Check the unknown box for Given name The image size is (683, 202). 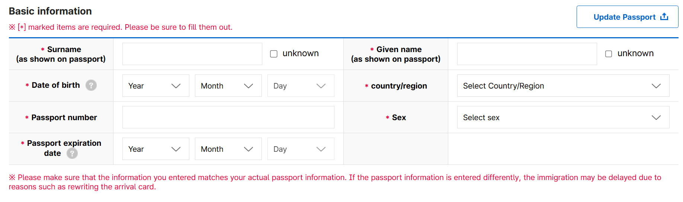609,54
